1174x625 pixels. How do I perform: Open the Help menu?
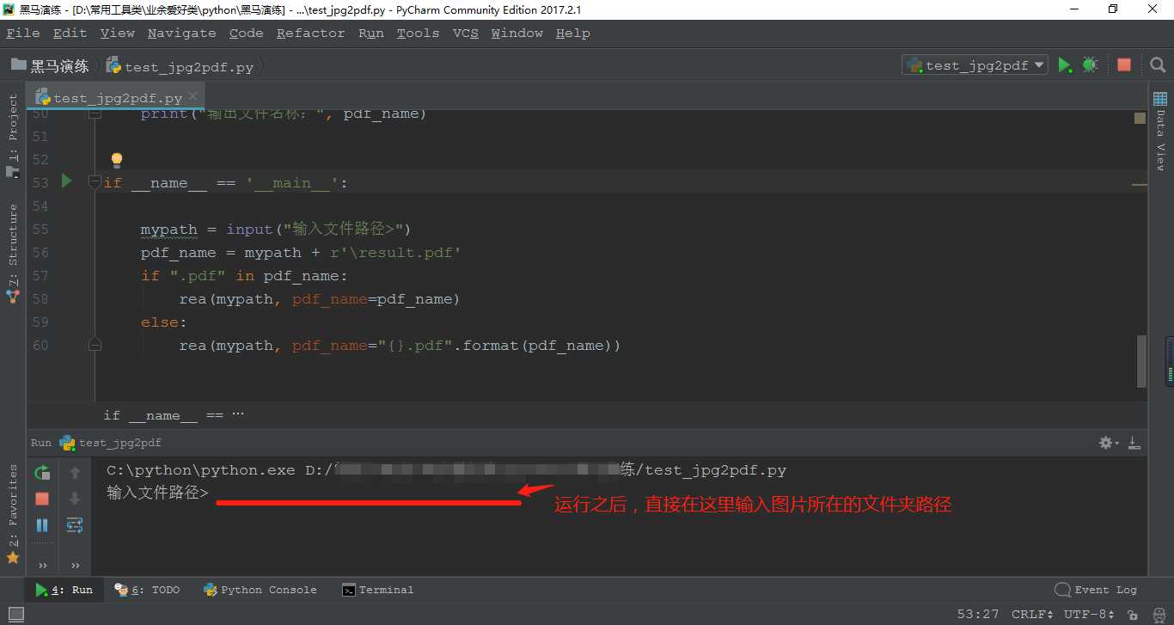pos(572,33)
